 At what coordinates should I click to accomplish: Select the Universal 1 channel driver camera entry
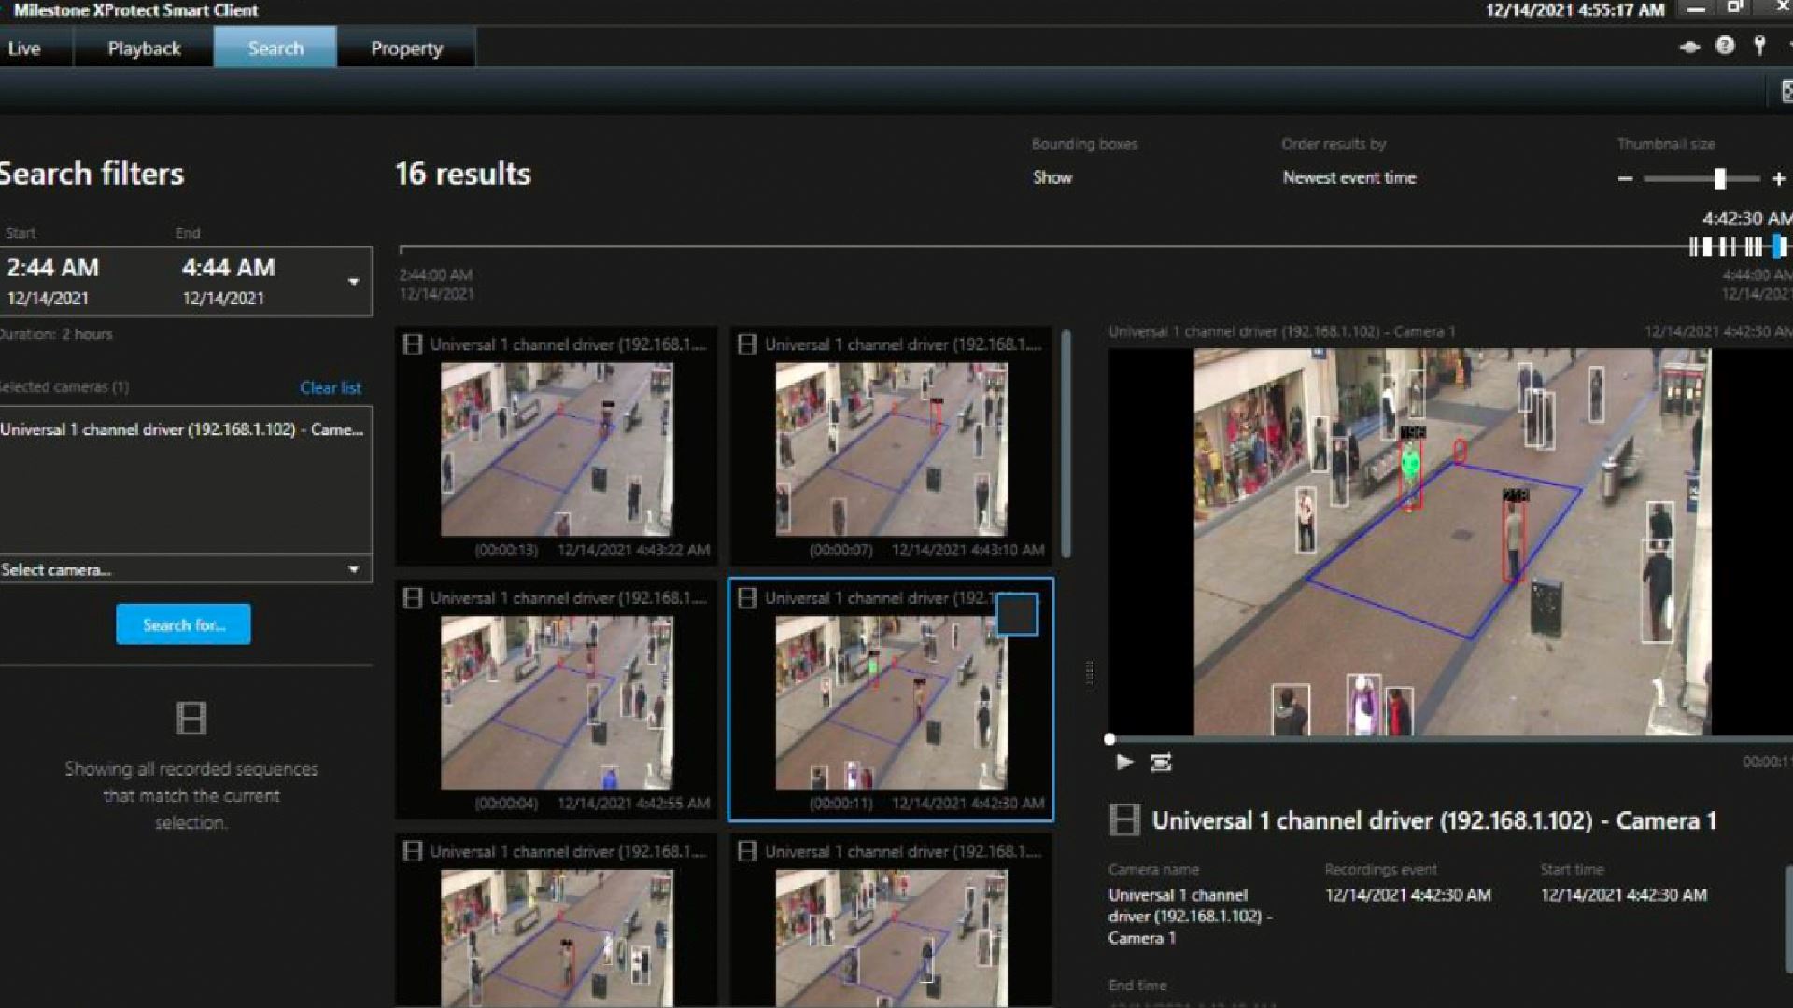click(183, 429)
